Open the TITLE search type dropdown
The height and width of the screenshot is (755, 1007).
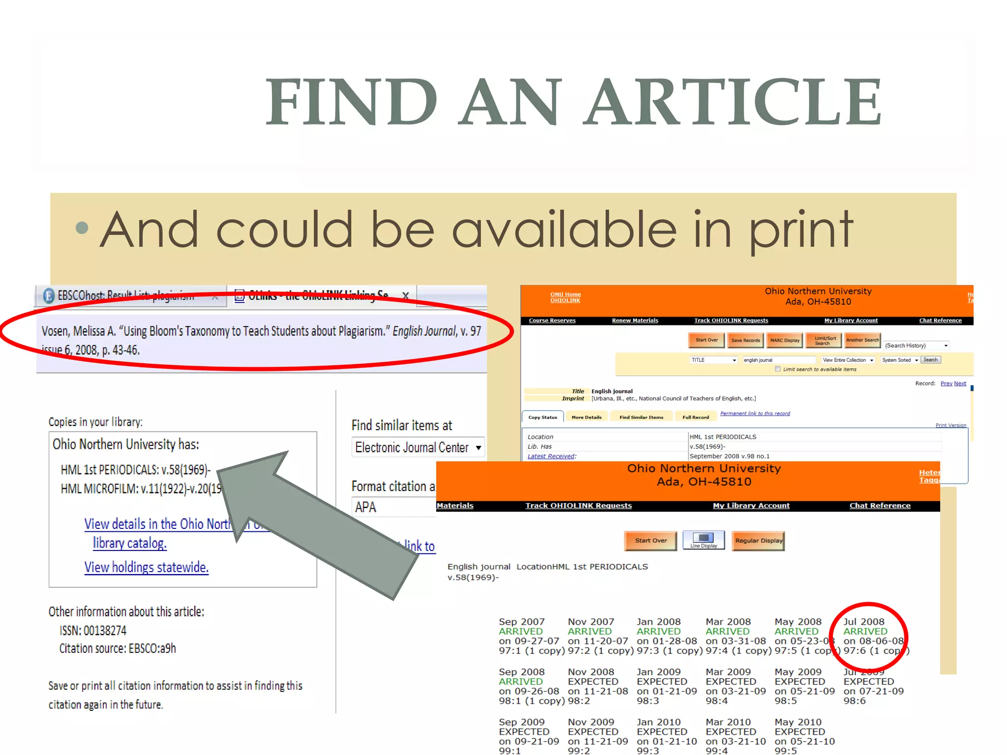coord(713,360)
